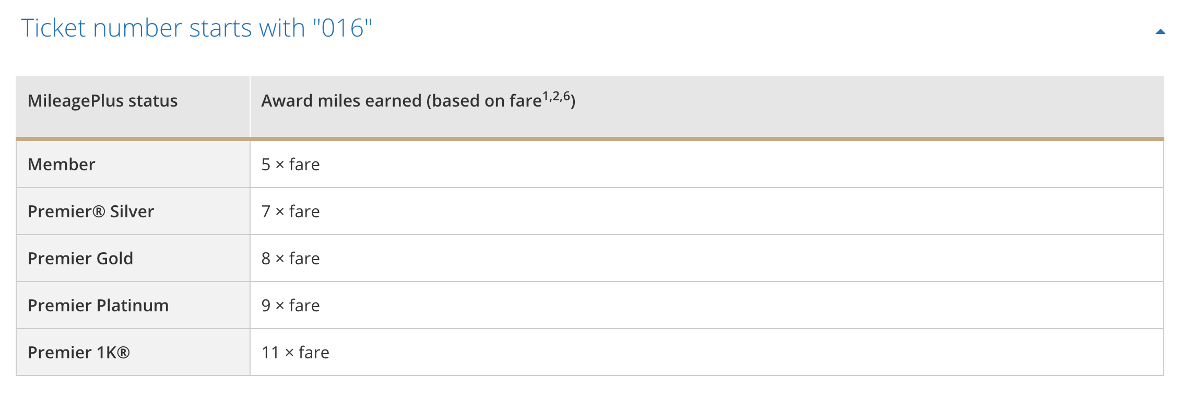Click the "Ticket number starts with 016" heading
1181x397 pixels.
pyautogui.click(x=196, y=28)
